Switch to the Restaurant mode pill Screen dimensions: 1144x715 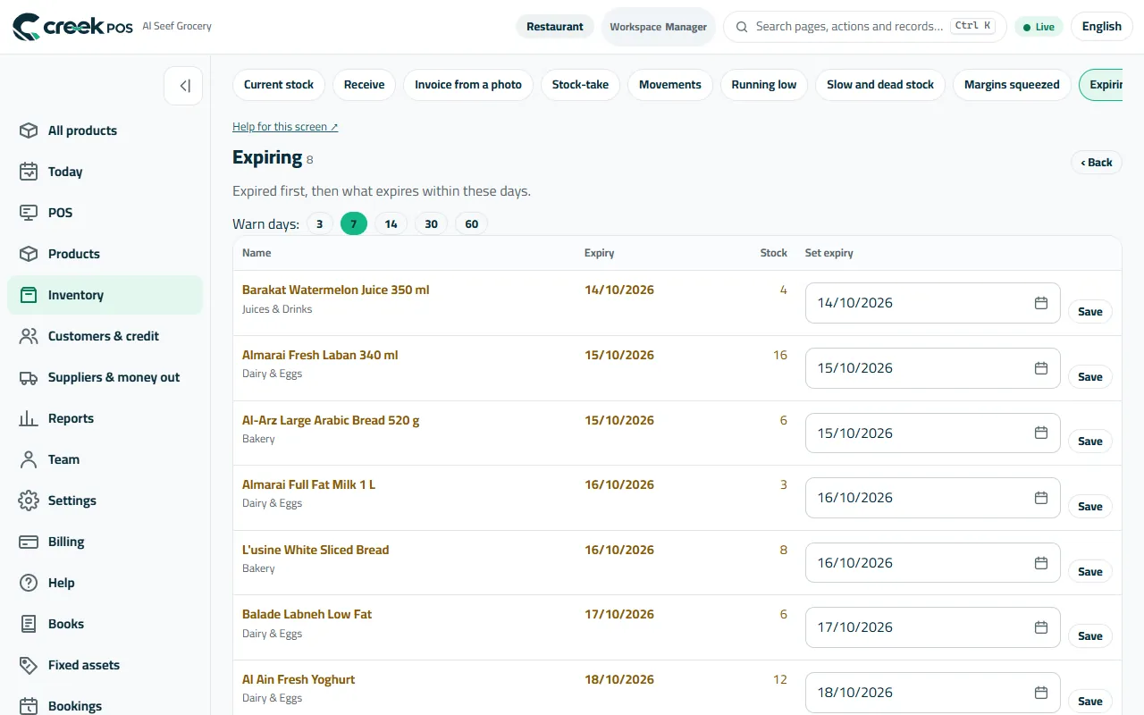click(x=555, y=27)
